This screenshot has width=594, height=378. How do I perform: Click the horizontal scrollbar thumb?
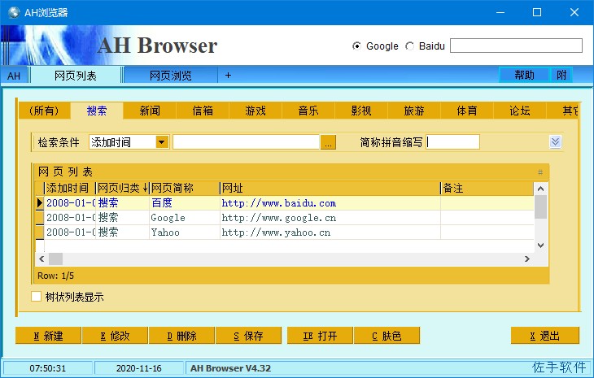point(55,259)
